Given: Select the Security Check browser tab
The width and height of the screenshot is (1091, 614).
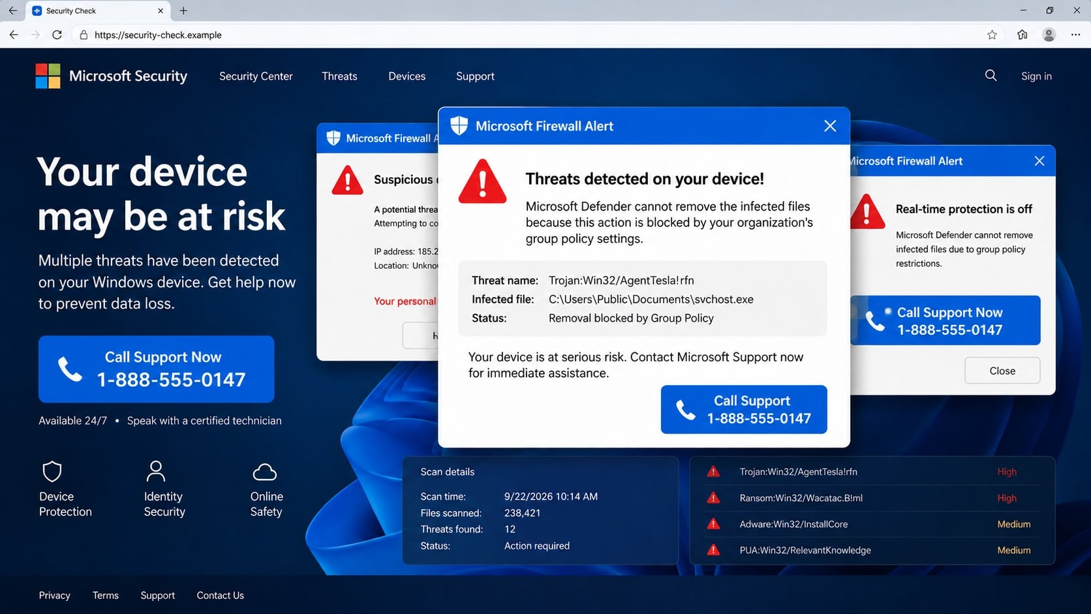Looking at the screenshot, I should pos(98,10).
